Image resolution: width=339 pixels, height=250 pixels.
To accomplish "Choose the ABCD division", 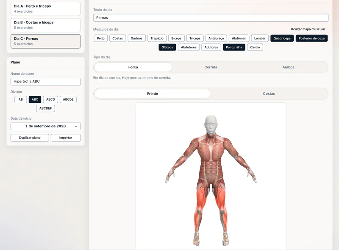I will (x=50, y=99).
